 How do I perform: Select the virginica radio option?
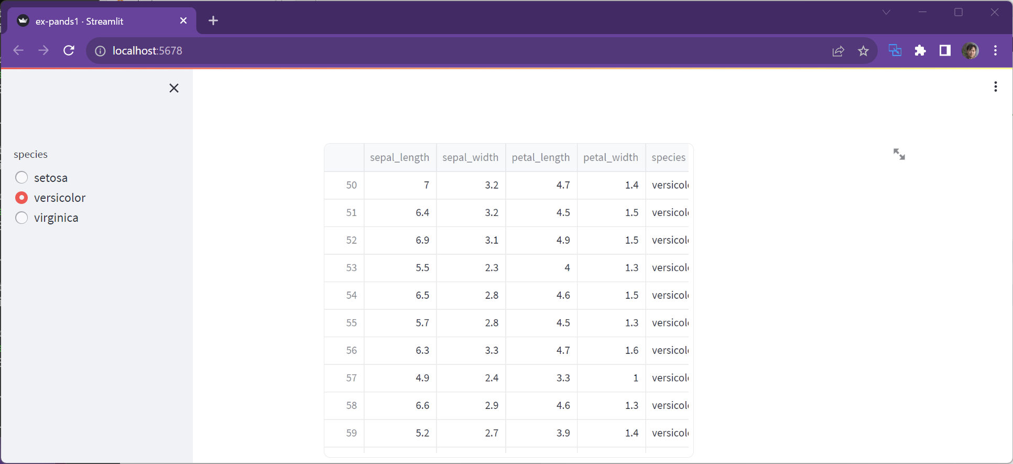[21, 218]
